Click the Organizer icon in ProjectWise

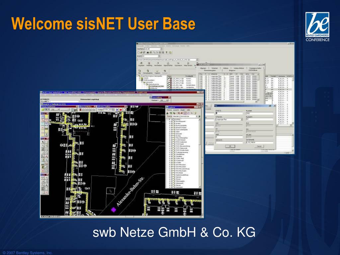pos(141,64)
